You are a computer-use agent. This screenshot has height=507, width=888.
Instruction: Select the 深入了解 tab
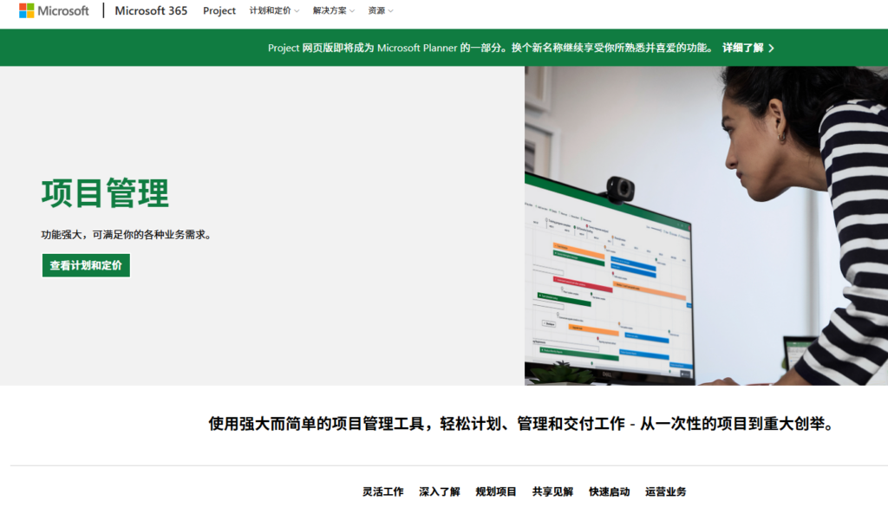440,491
